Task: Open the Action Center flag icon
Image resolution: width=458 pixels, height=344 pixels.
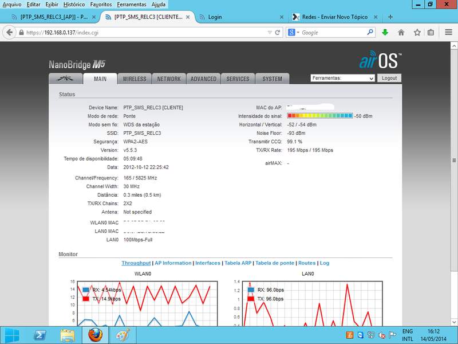Action: click(392, 335)
